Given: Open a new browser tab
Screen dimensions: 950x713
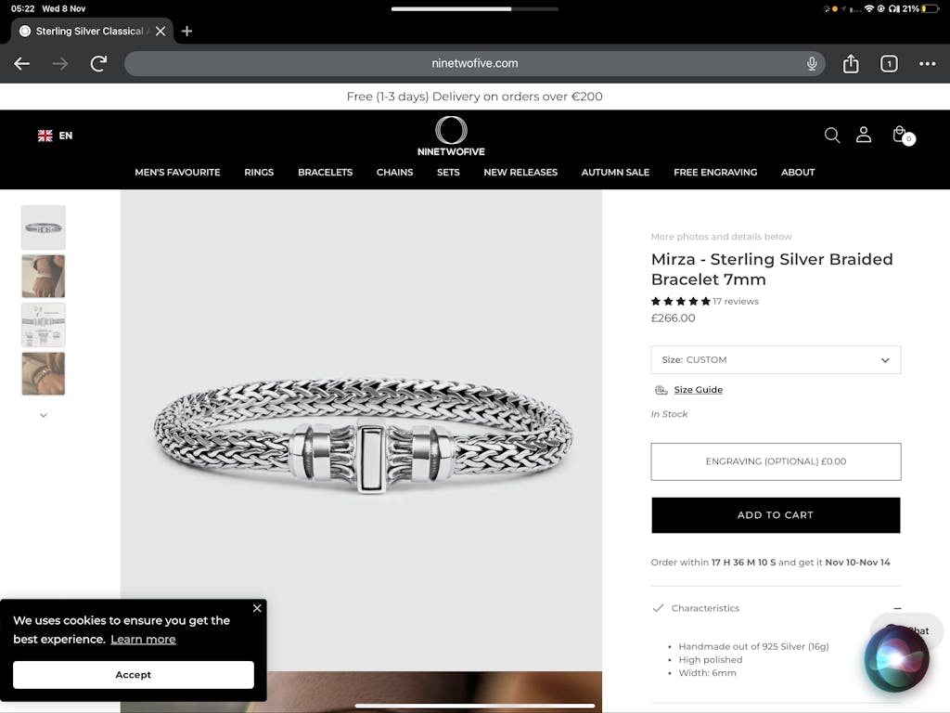Looking at the screenshot, I should point(186,31).
